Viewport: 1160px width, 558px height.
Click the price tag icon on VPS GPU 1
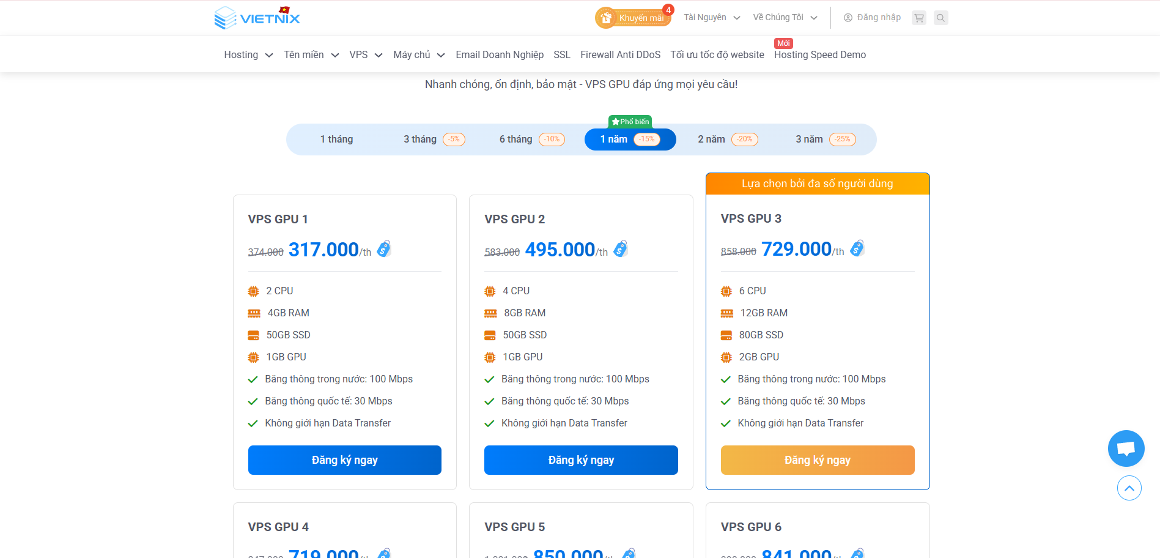coord(384,249)
